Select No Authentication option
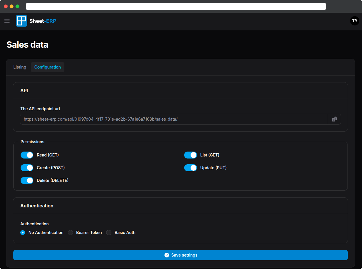 click(23, 232)
